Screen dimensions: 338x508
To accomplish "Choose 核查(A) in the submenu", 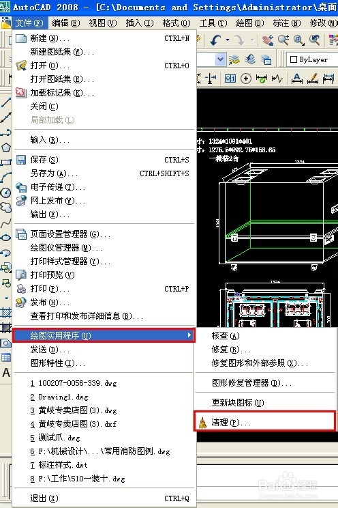I will pos(264,336).
